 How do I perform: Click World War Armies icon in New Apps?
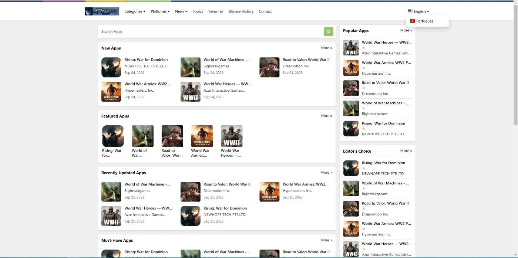pyautogui.click(x=111, y=92)
